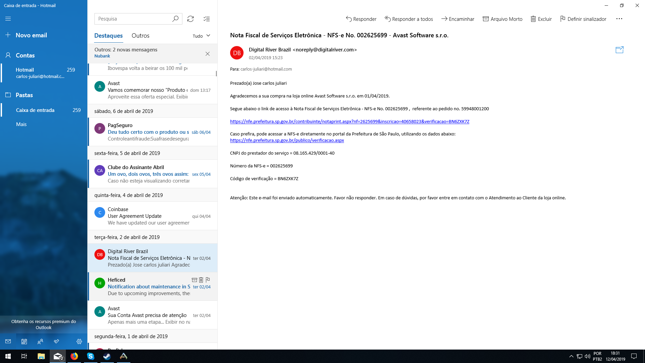Reply using Responder
The image size is (645, 363).
361,19
